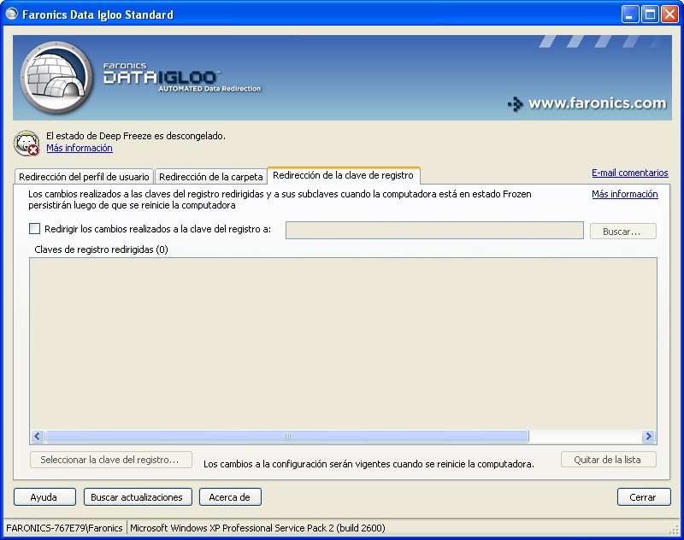Click Seleccionar la clave del registro button
This screenshot has height=540, width=684.
pos(111,460)
